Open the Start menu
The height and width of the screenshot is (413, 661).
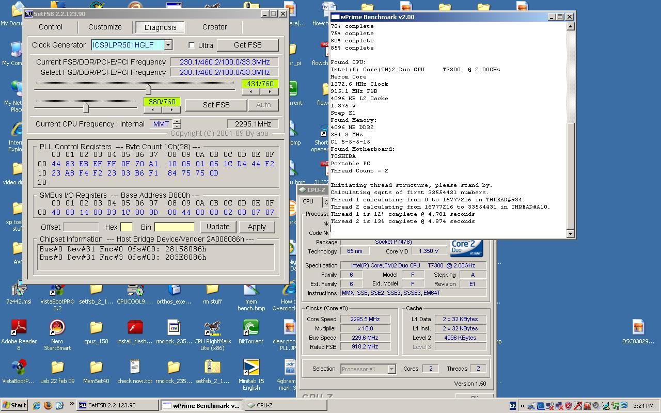pos(14,405)
